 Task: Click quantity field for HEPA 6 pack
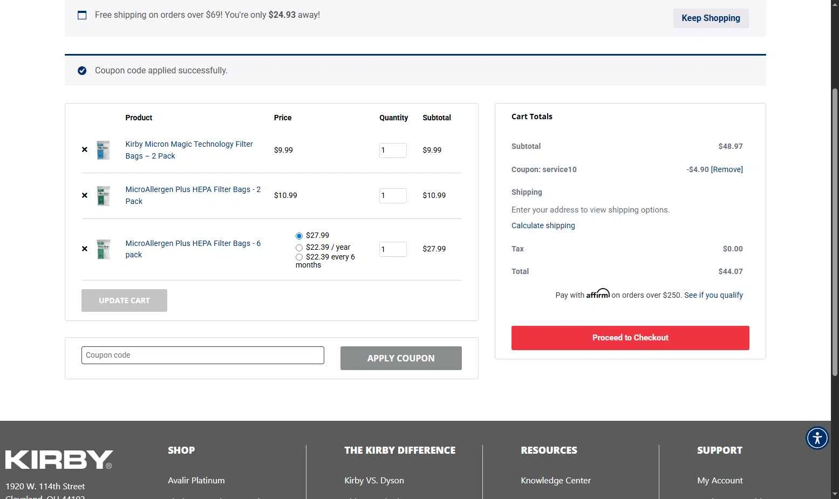click(393, 249)
